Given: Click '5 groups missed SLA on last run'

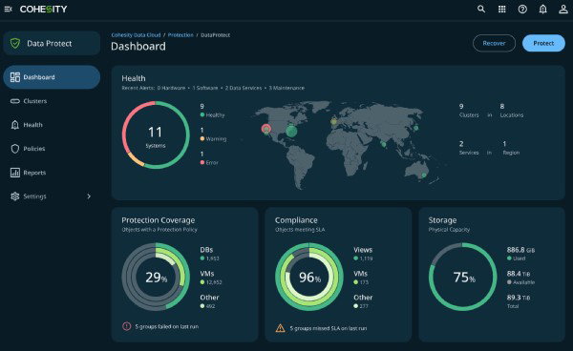Looking at the screenshot, I should click(x=329, y=328).
